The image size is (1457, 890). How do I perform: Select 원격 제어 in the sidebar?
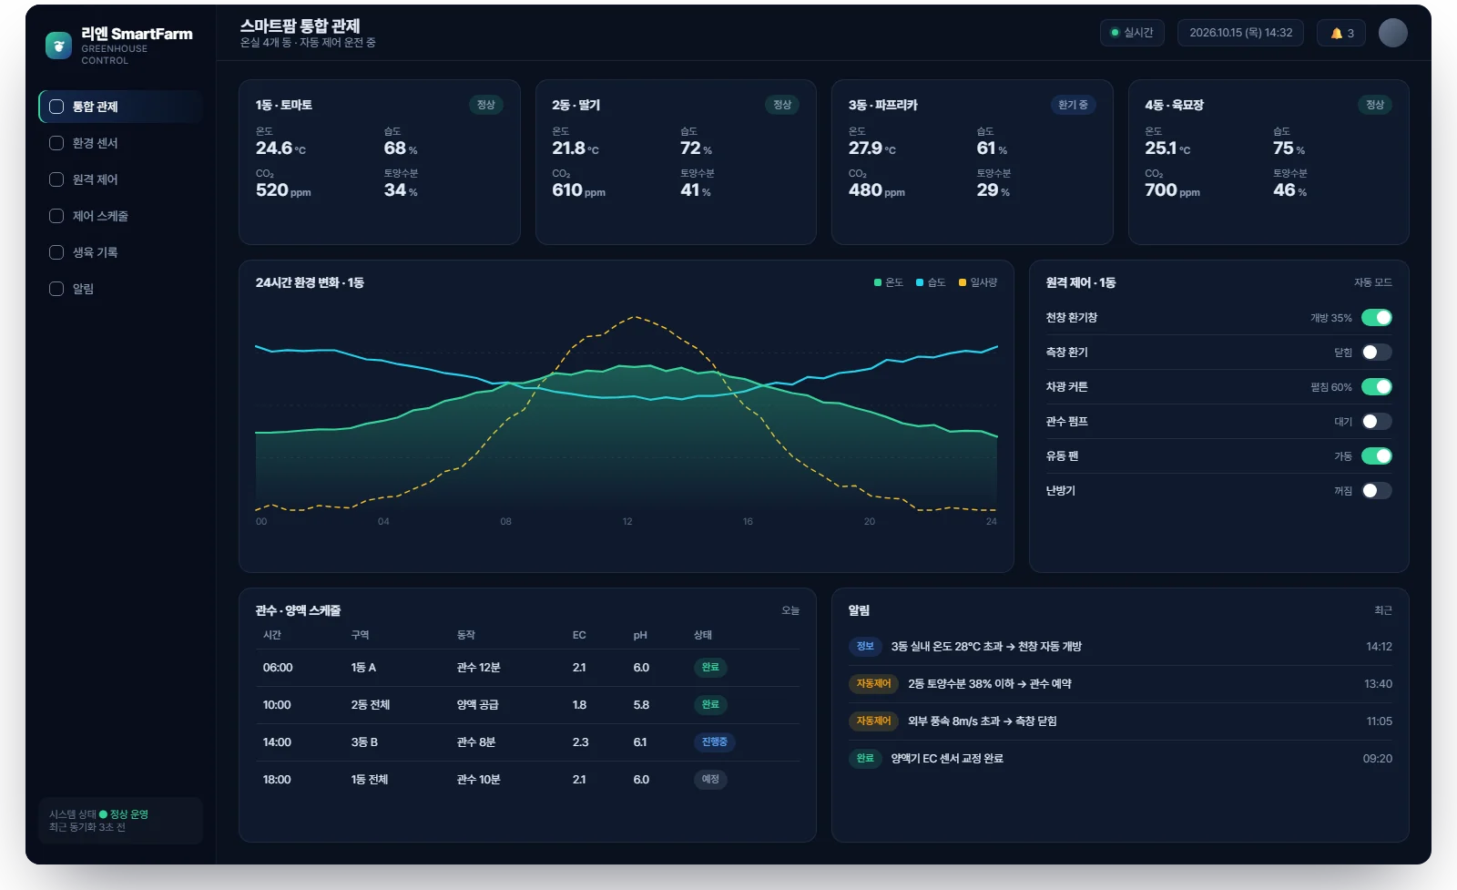pyautogui.click(x=120, y=179)
